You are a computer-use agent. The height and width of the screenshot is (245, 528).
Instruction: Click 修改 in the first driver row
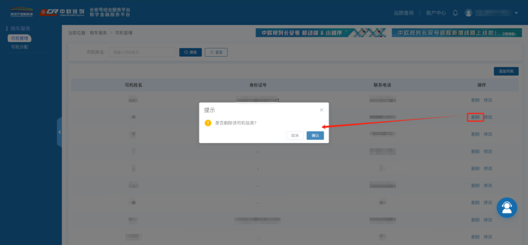click(x=488, y=100)
